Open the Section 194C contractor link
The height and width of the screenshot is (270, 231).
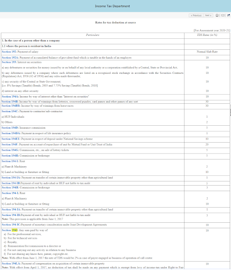(10, 111)
